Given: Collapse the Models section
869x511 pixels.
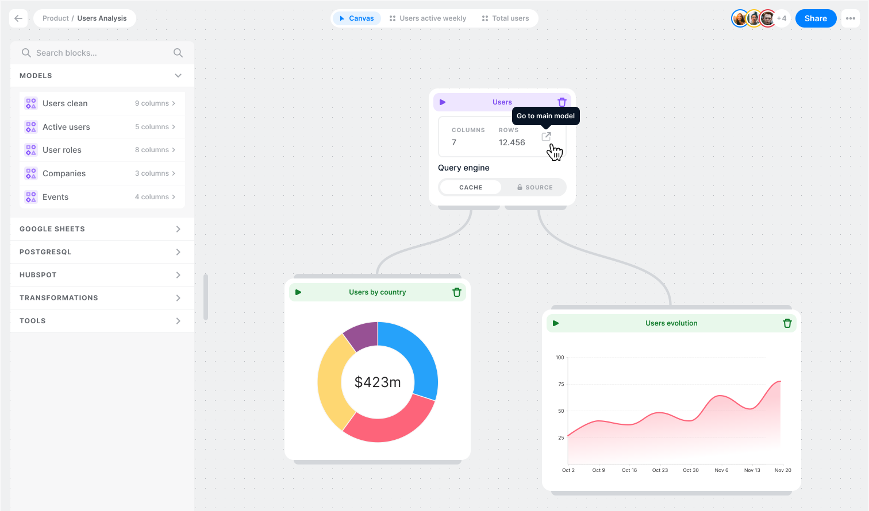Looking at the screenshot, I should 178,76.
